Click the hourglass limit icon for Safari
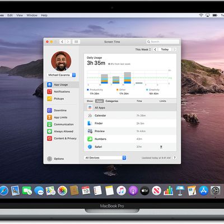Screen dimensions: 224x224 coord(161,147)
